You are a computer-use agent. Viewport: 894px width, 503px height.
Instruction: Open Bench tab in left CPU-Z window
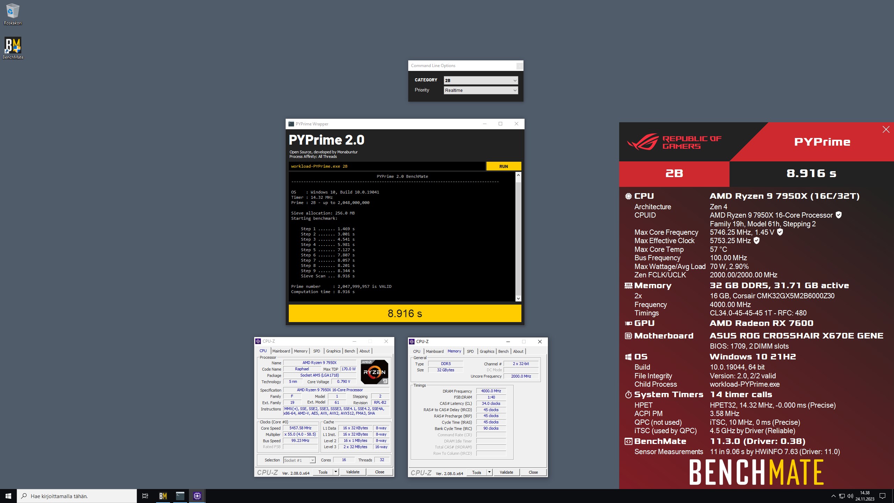click(350, 351)
